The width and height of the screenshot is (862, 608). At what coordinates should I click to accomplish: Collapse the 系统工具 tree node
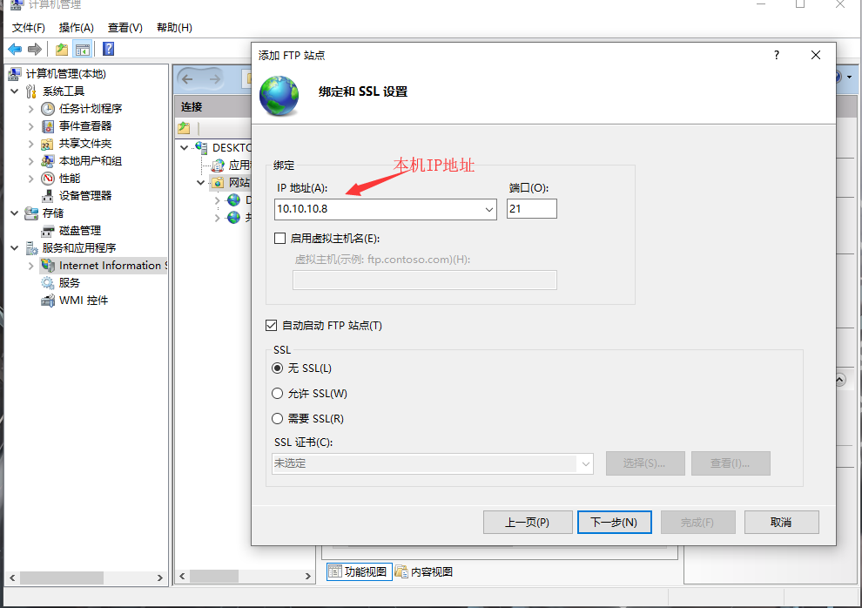pos(15,91)
